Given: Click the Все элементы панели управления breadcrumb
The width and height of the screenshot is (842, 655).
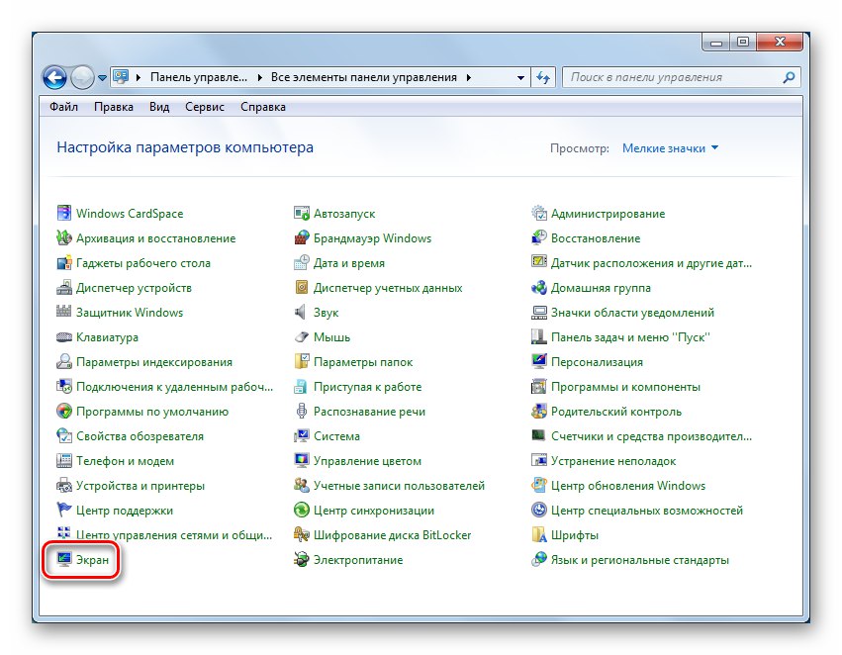Looking at the screenshot, I should click(363, 78).
